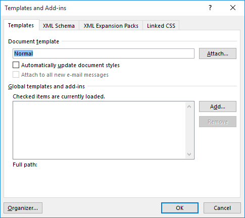Close the Templates and Add-ins dialog
245x218 pixels.
tap(233, 8)
